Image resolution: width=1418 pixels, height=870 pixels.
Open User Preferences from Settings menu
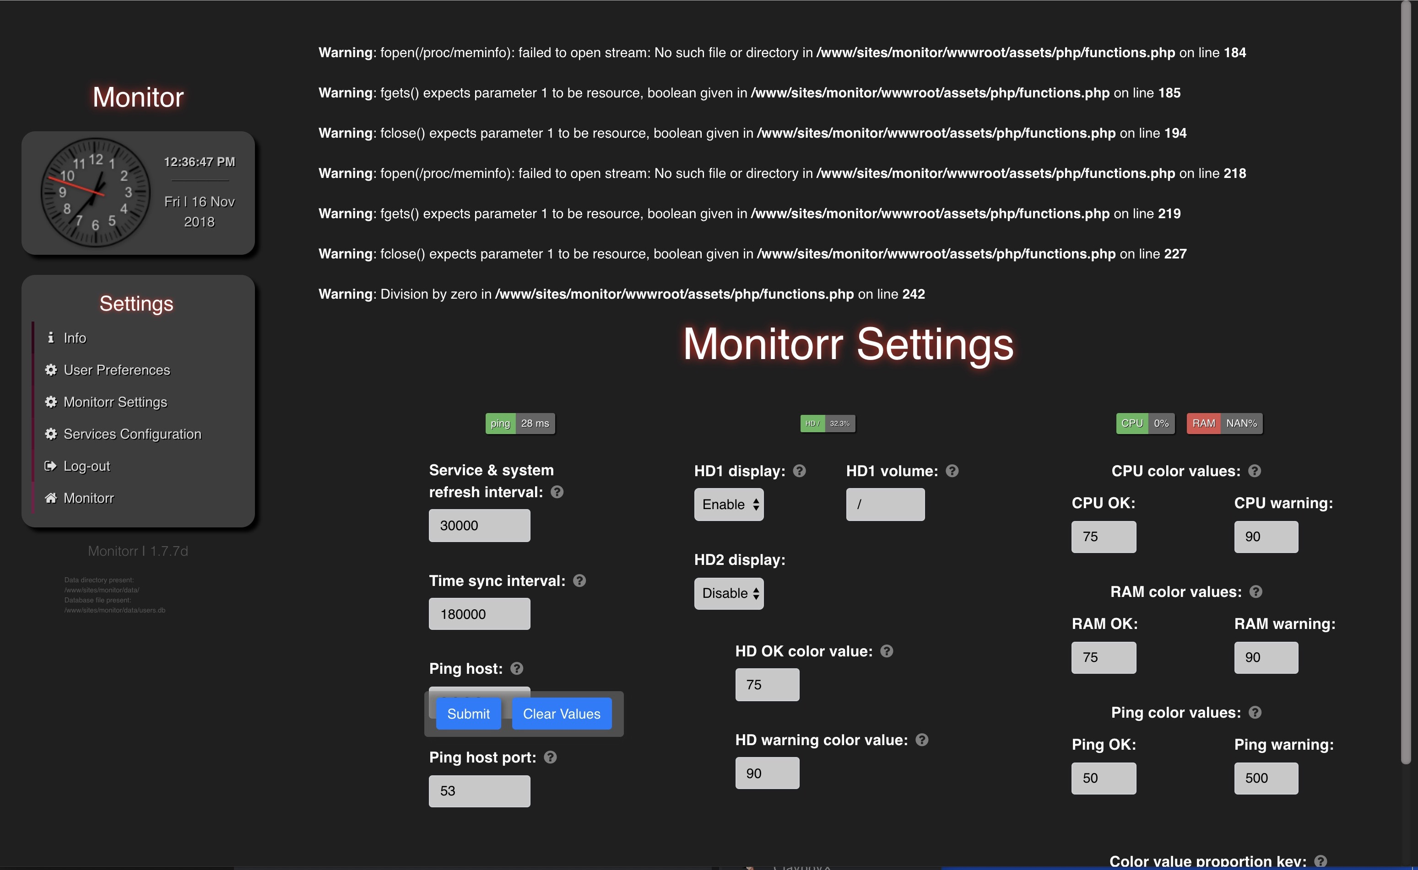[x=116, y=370]
